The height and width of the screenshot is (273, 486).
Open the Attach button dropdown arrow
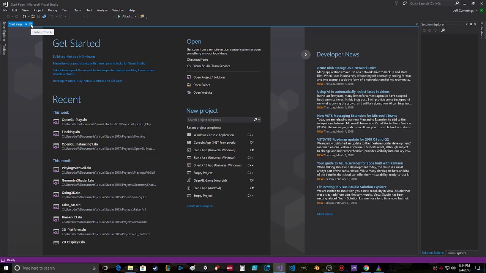pyautogui.click(x=136, y=16)
